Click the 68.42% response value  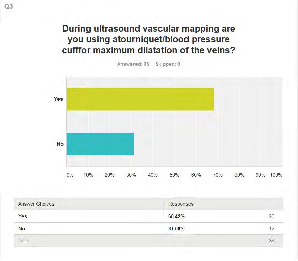(176, 216)
